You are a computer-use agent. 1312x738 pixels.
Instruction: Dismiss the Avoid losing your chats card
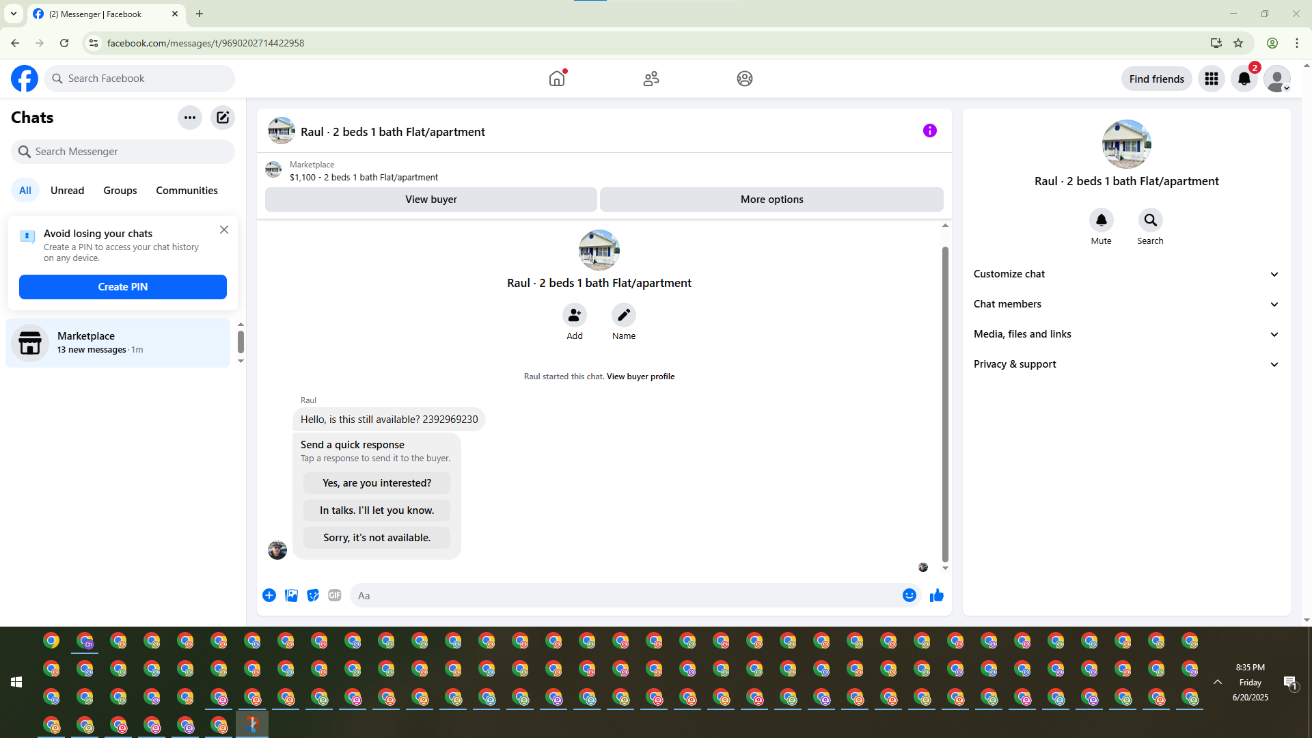[x=224, y=230]
